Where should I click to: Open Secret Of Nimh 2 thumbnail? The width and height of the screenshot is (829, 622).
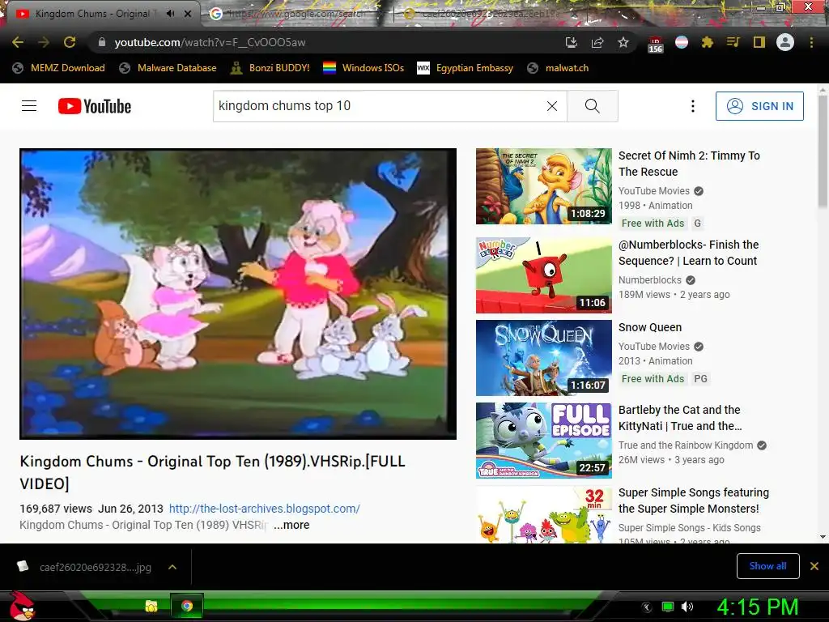pyautogui.click(x=543, y=186)
